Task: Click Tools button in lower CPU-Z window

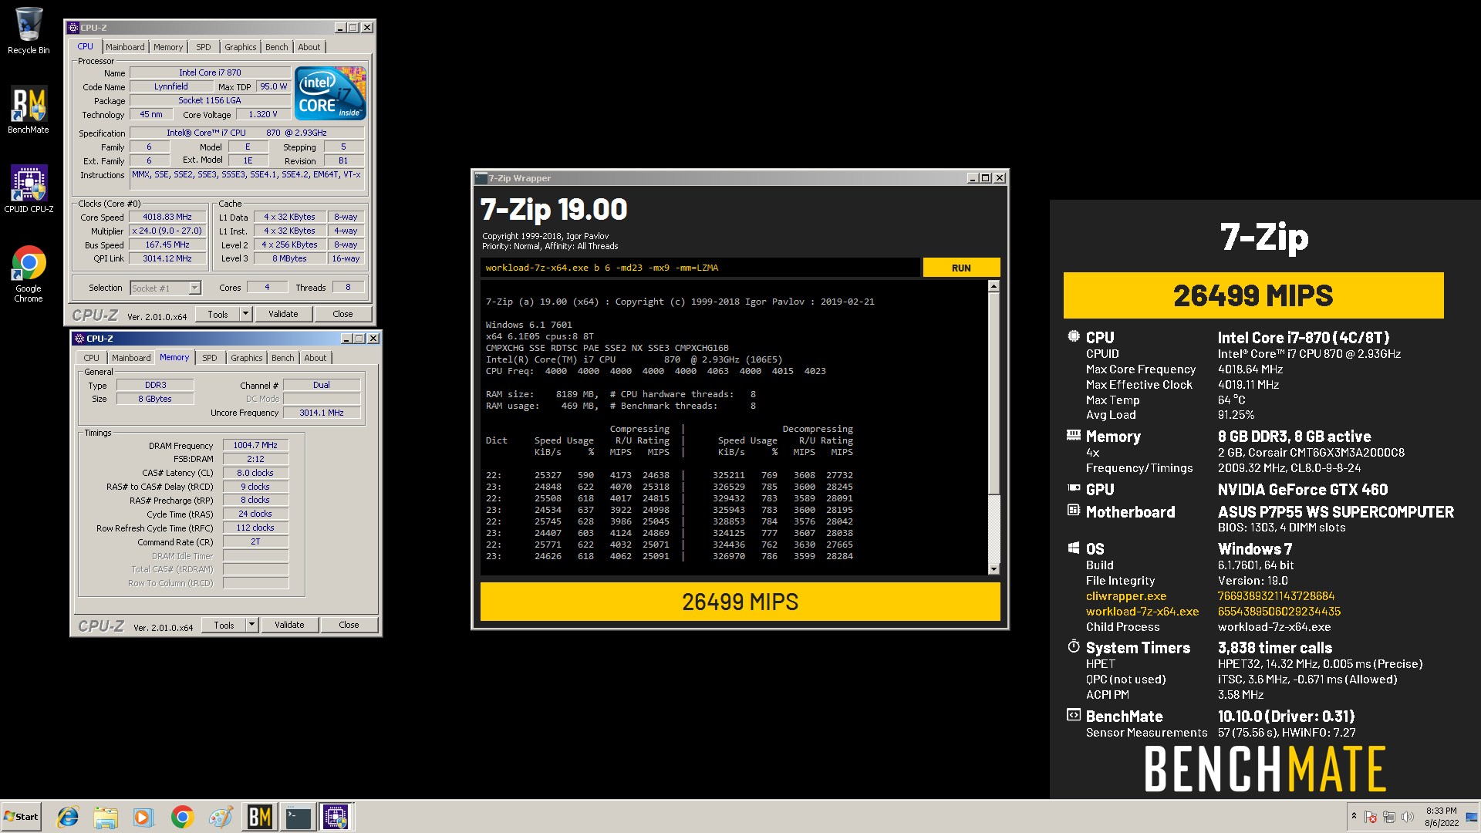Action: click(224, 625)
